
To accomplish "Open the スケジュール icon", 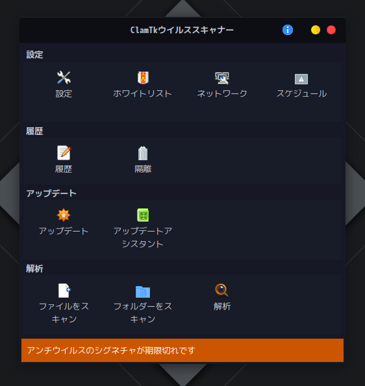I will (301, 79).
